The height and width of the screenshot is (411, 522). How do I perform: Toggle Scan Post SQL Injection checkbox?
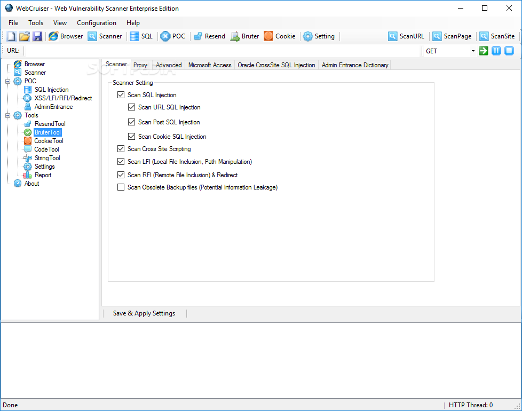131,122
